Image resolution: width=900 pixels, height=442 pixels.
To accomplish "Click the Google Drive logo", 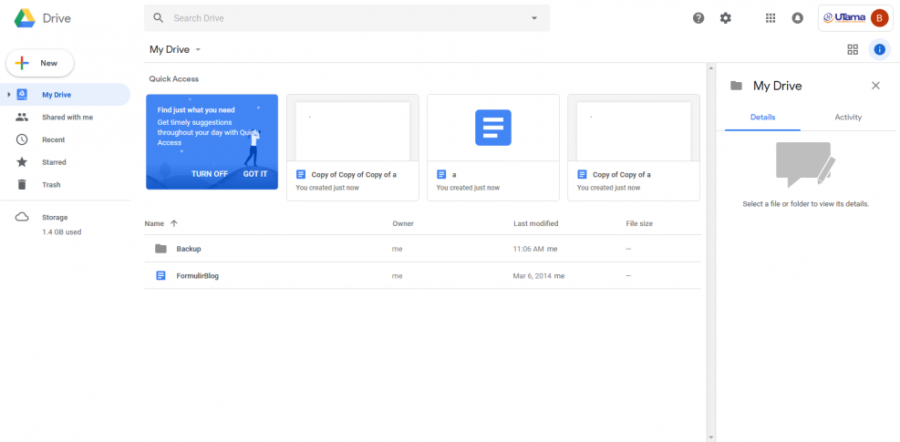I will [26, 18].
